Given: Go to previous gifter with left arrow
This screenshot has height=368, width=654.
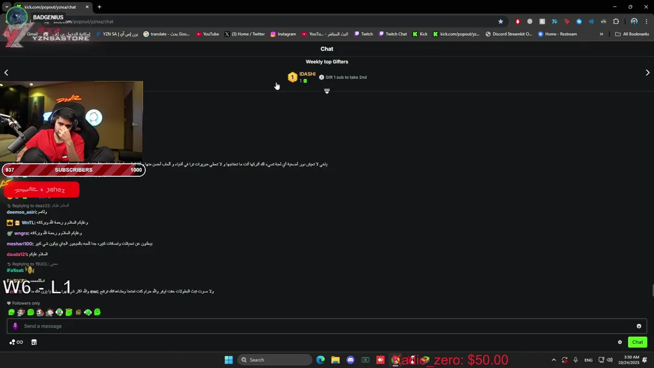Looking at the screenshot, I should click(x=6, y=73).
